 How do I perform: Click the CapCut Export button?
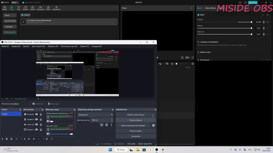(x=253, y=2)
